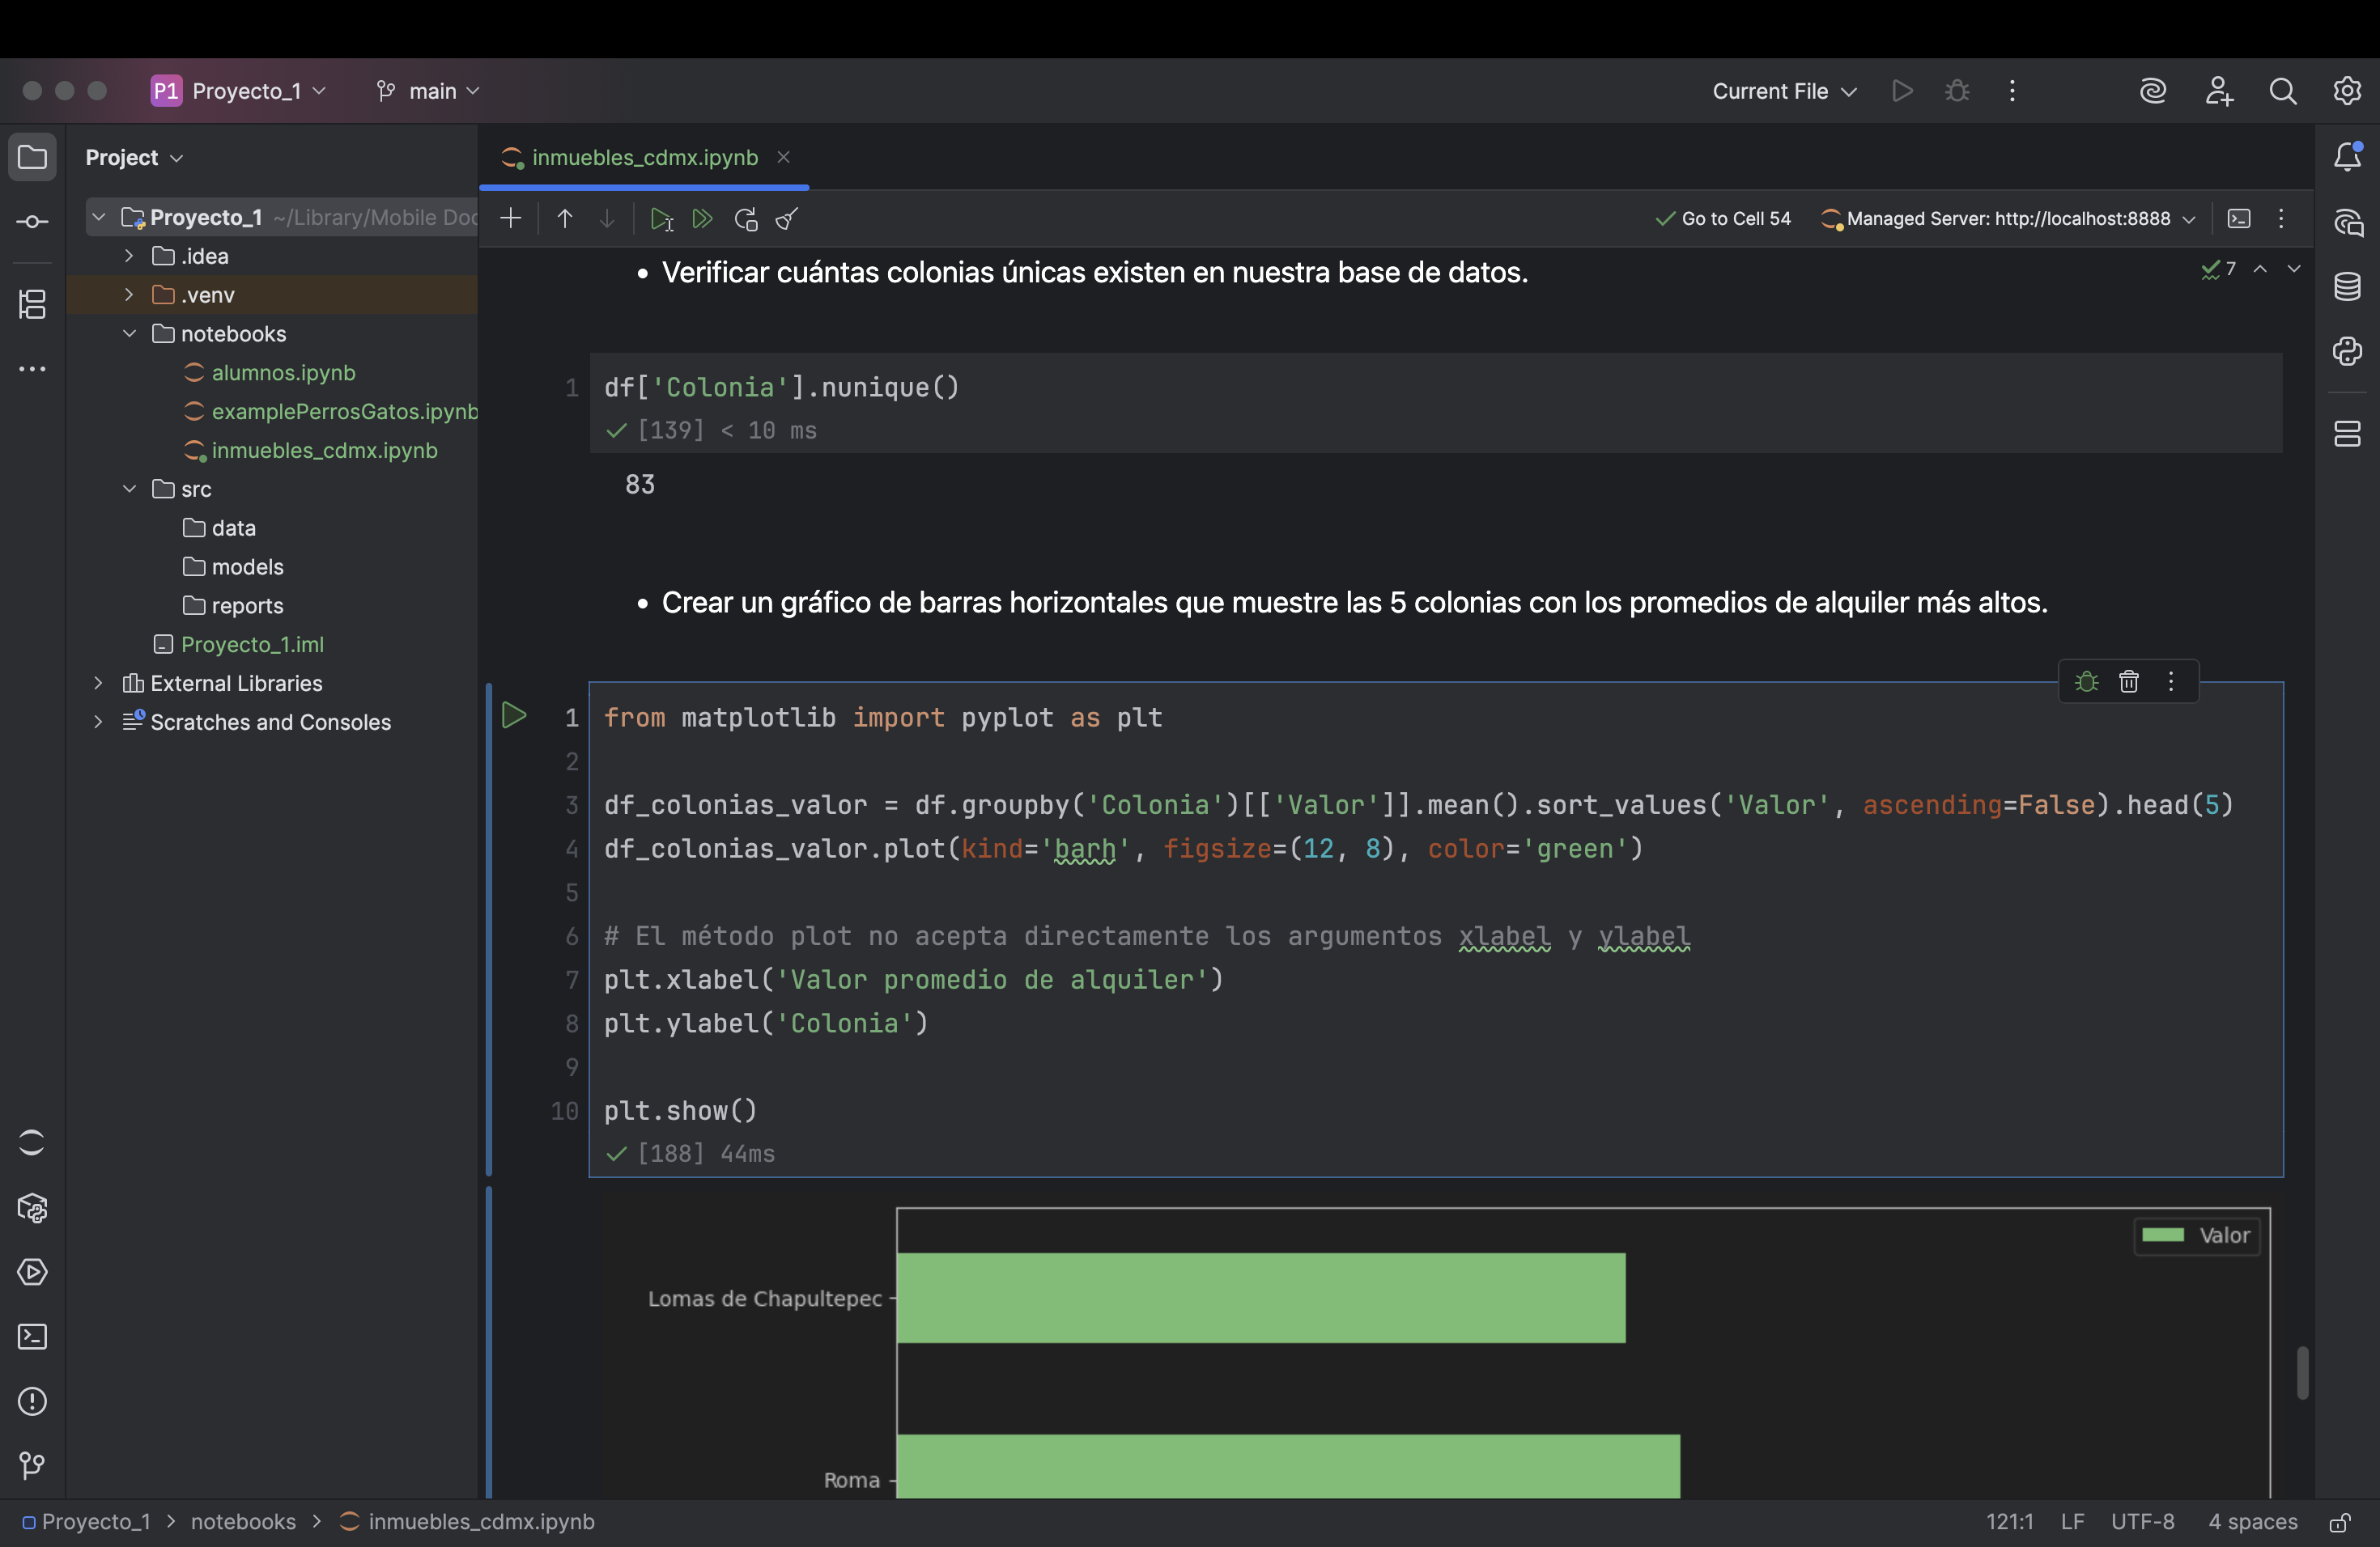Click Go to Cell 54 link

coord(1724,218)
